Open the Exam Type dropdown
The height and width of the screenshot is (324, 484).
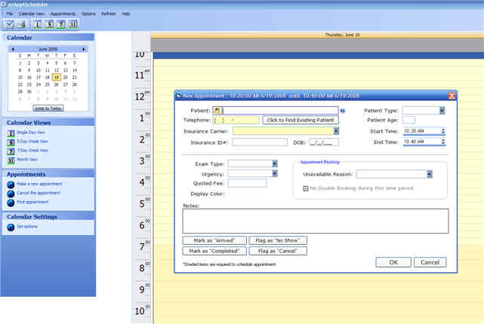(275, 164)
